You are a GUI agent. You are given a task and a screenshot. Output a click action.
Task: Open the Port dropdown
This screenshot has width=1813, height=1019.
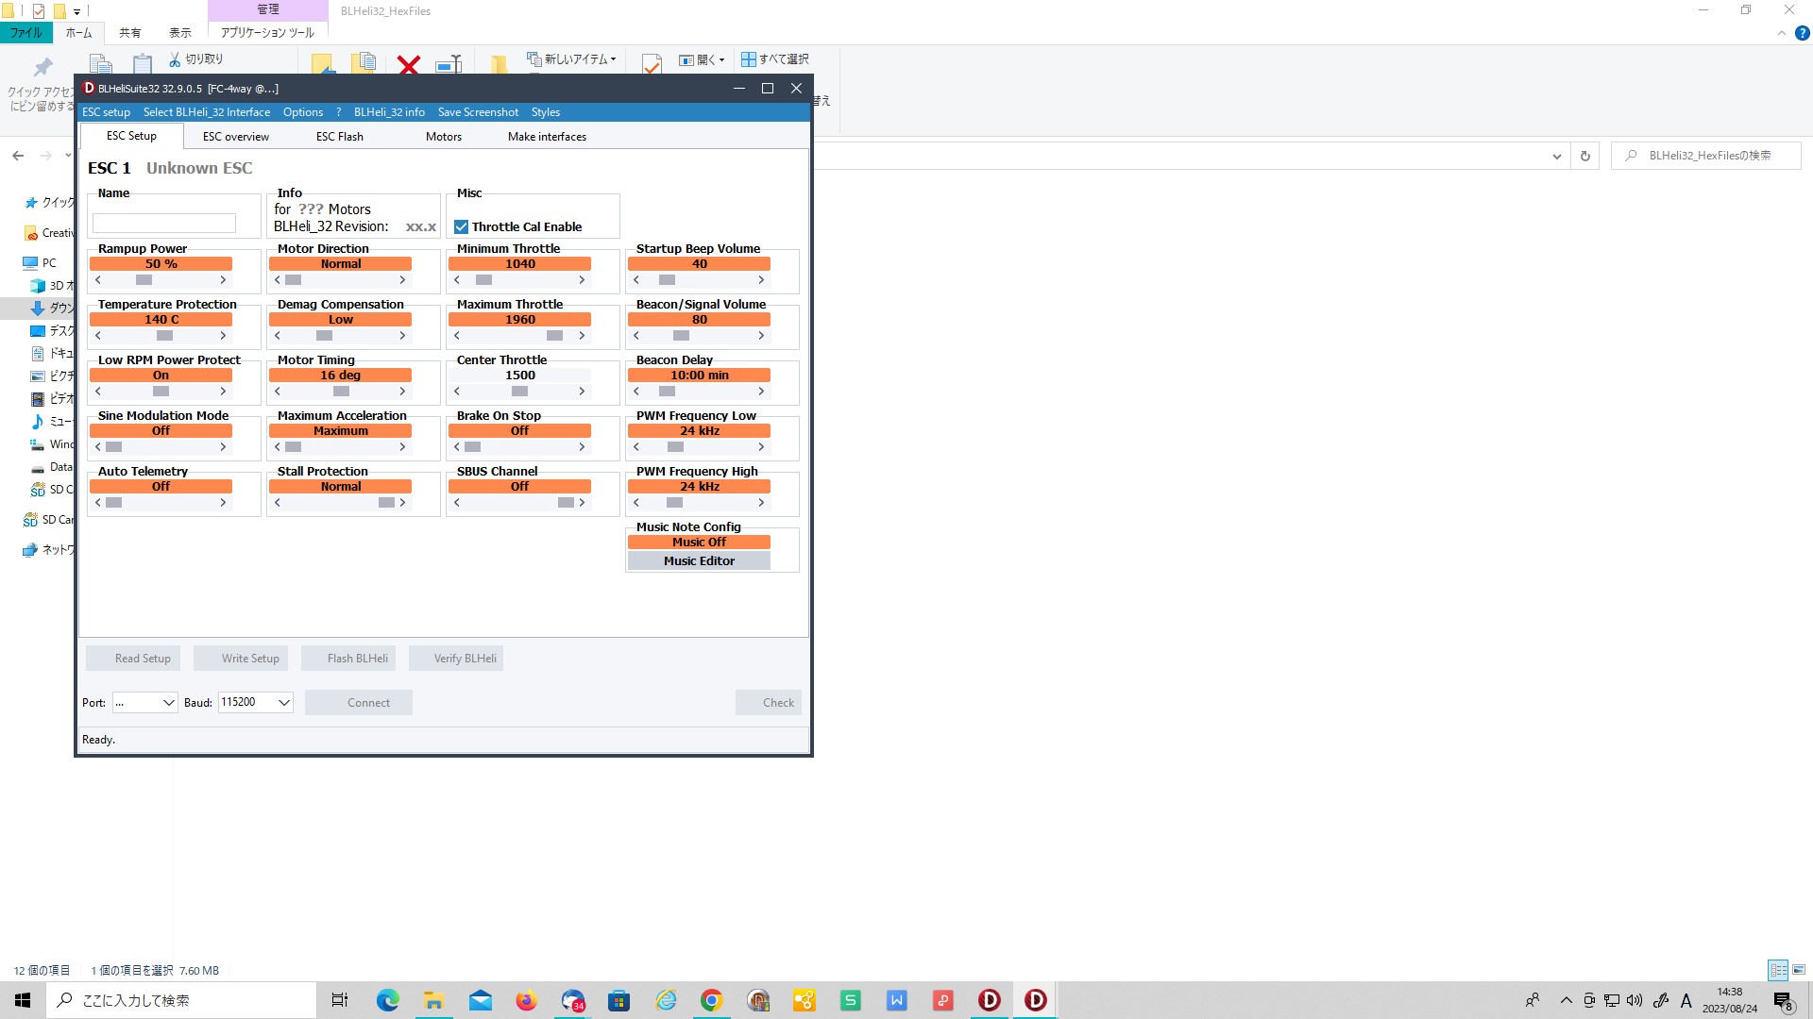tap(144, 703)
